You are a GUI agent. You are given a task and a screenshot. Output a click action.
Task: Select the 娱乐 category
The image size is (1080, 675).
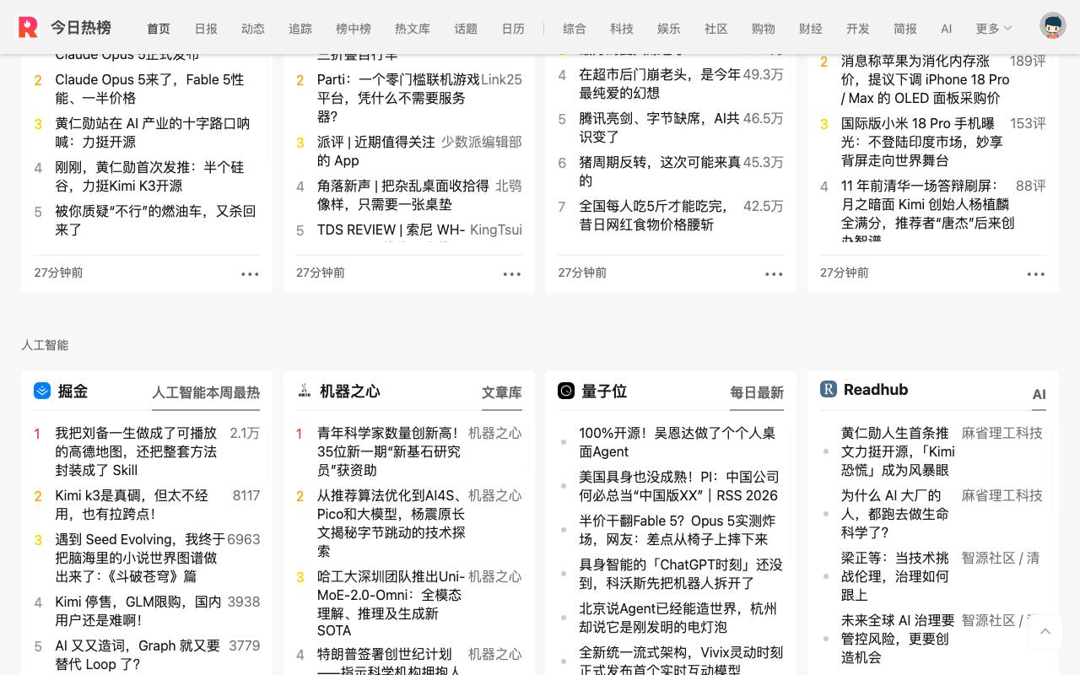coord(669,29)
